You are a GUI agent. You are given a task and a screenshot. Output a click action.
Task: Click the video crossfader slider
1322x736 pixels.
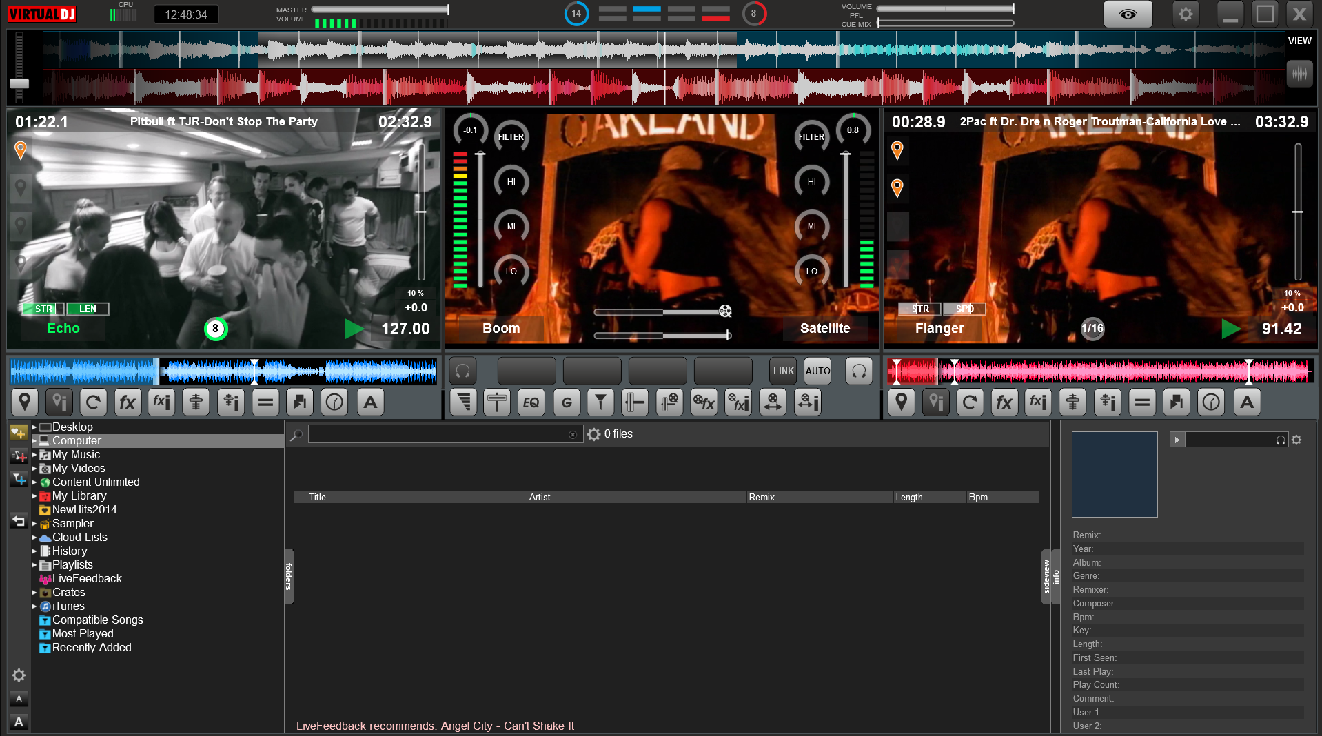[662, 312]
